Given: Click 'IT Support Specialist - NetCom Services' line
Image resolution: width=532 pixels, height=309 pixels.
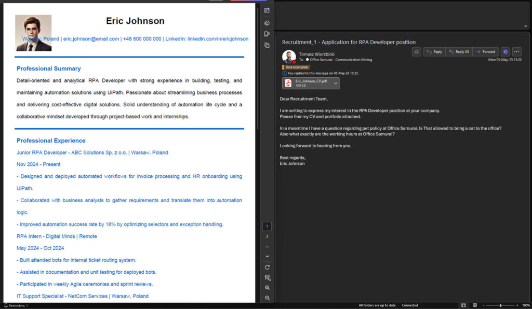Looking at the screenshot, I should coord(83,296).
